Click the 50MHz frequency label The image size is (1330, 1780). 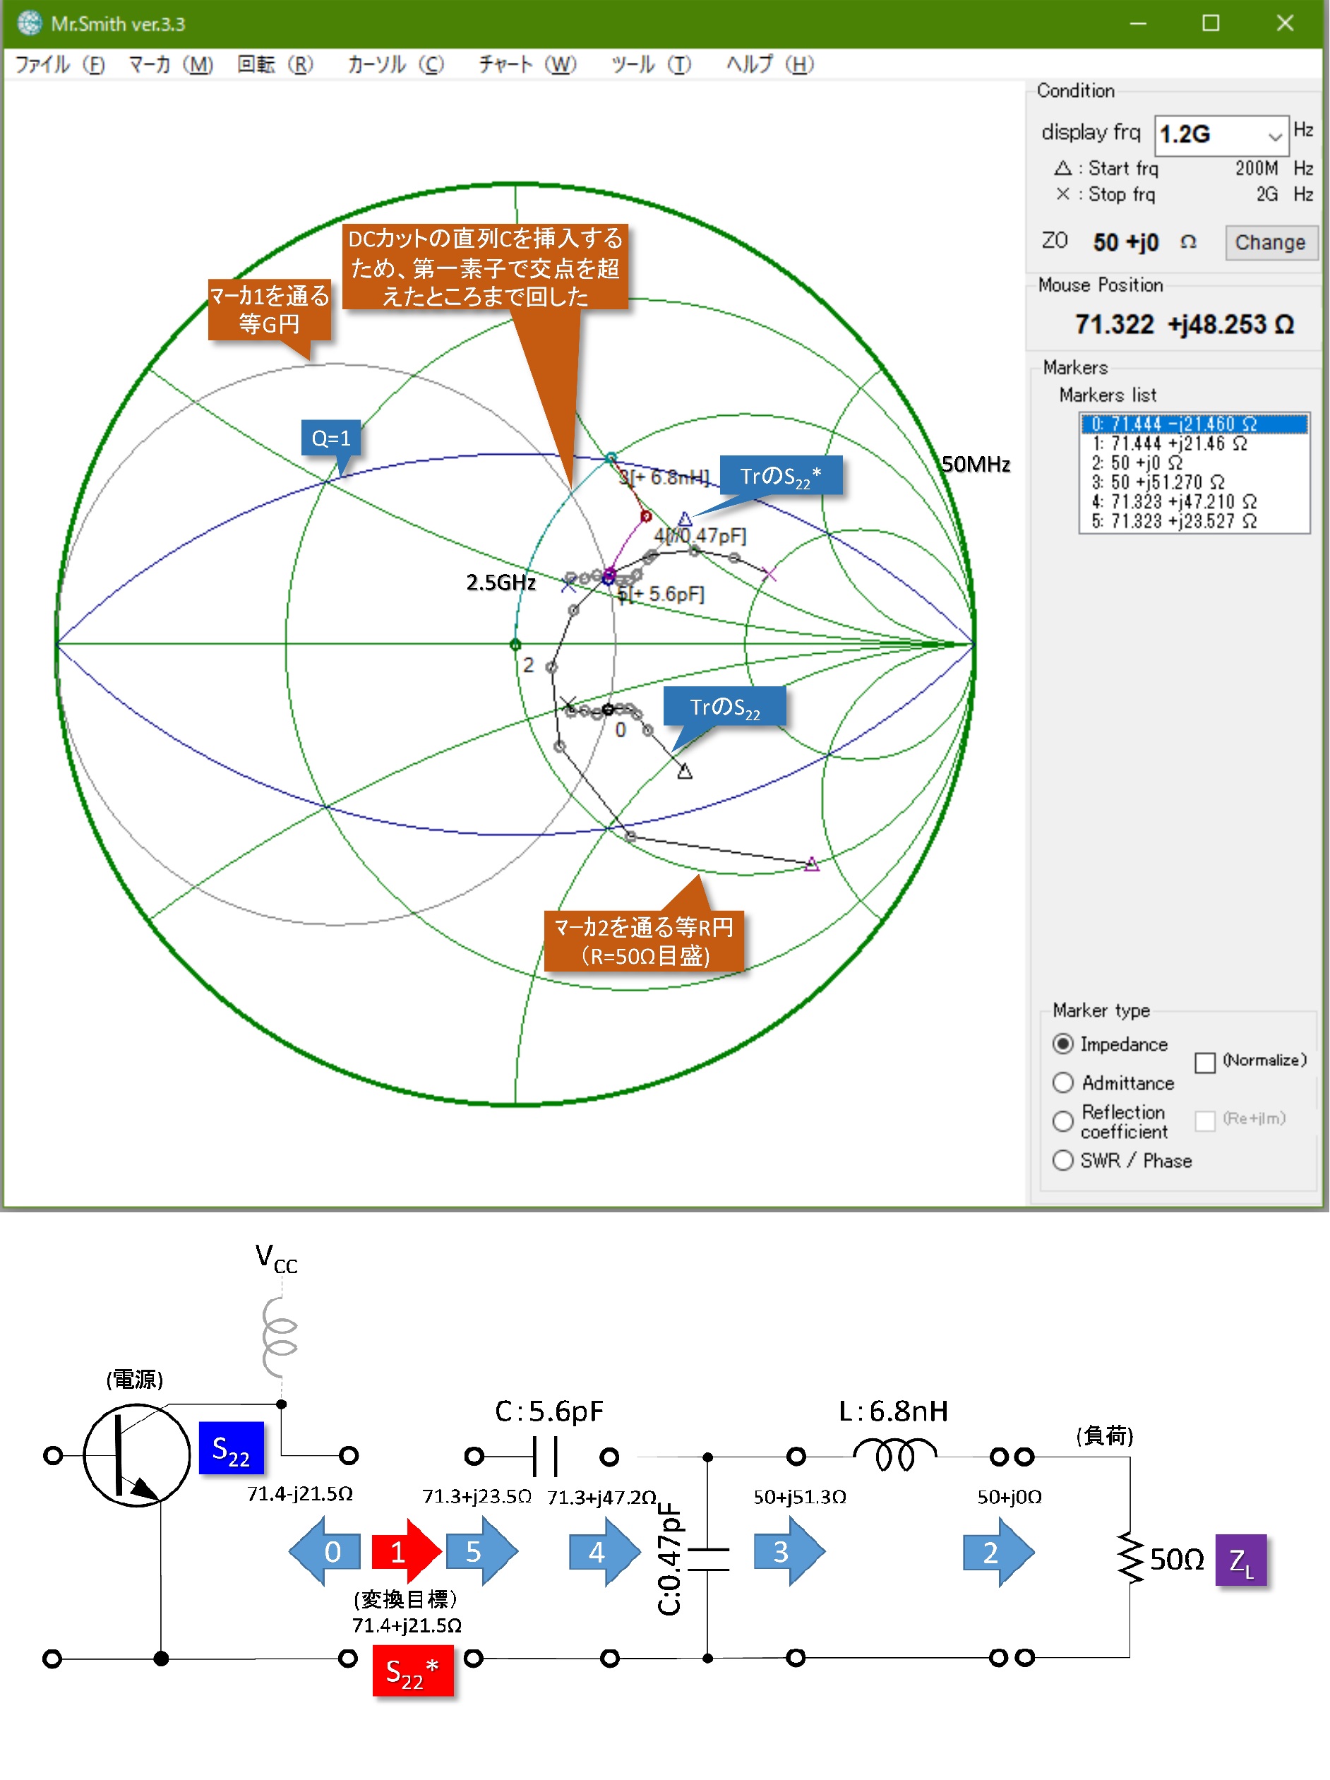click(975, 465)
